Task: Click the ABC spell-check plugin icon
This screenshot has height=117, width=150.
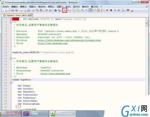Action: [128, 10]
